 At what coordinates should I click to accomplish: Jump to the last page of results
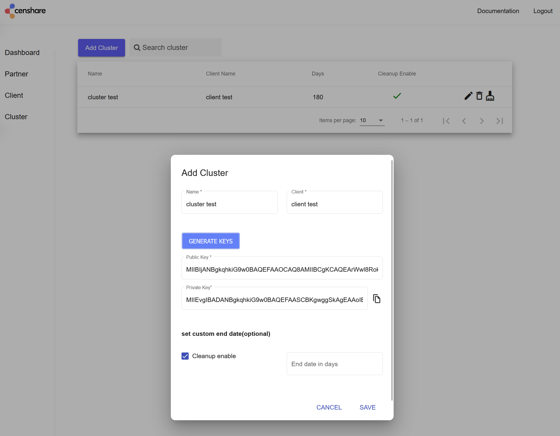[500, 121]
